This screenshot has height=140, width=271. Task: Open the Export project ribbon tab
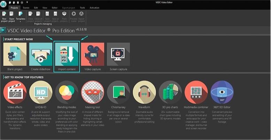tap(69, 8)
